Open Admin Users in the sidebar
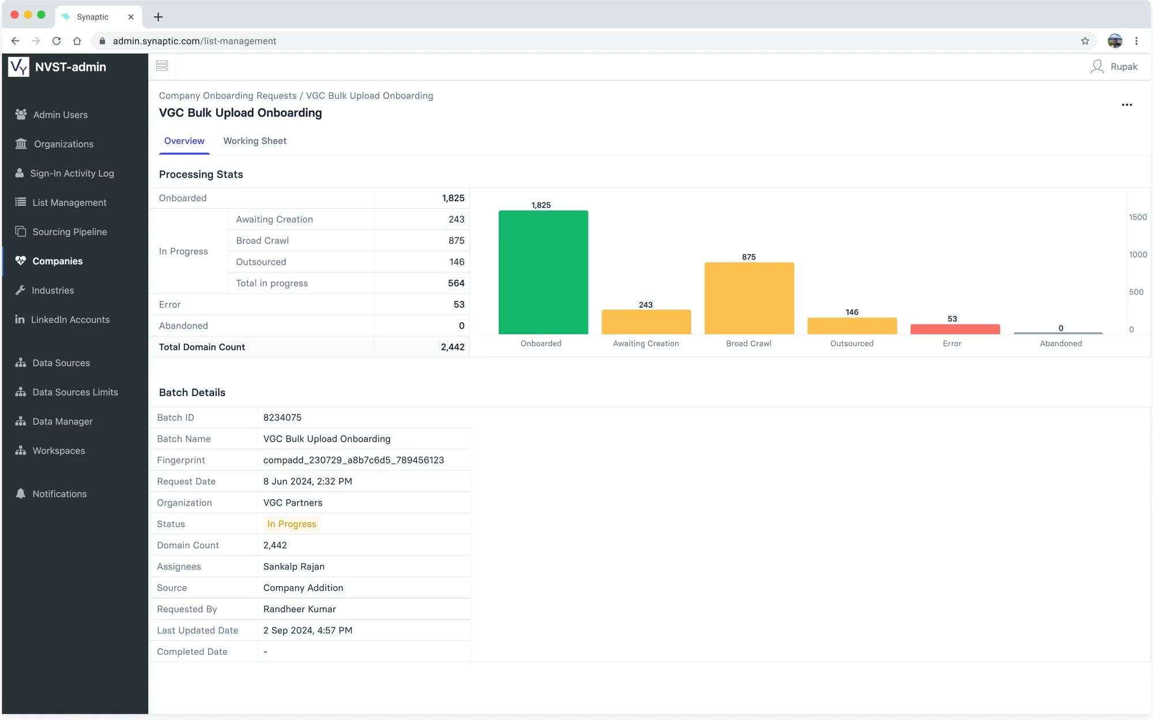Screen dimensions: 1153x720 (x=75, y=114)
